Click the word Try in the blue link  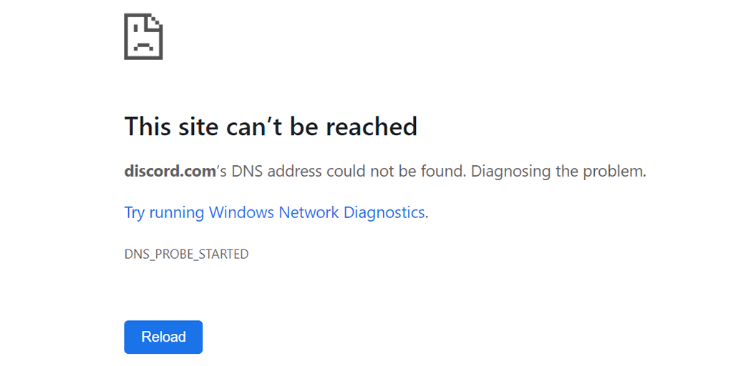pos(135,212)
